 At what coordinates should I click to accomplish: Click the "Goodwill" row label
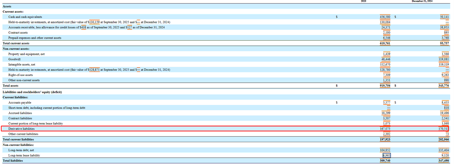pyautogui.click(x=14, y=59)
